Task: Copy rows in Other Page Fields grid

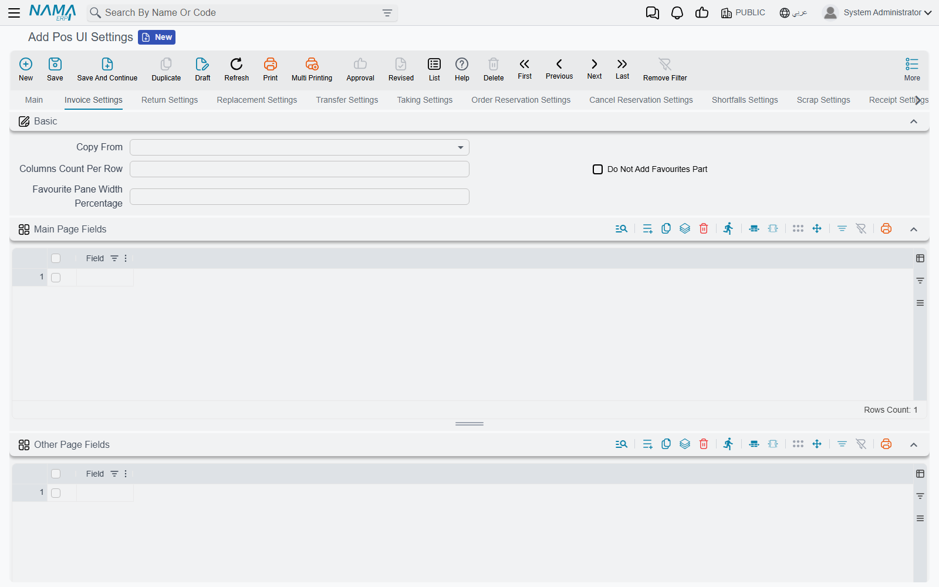Action: click(x=666, y=444)
